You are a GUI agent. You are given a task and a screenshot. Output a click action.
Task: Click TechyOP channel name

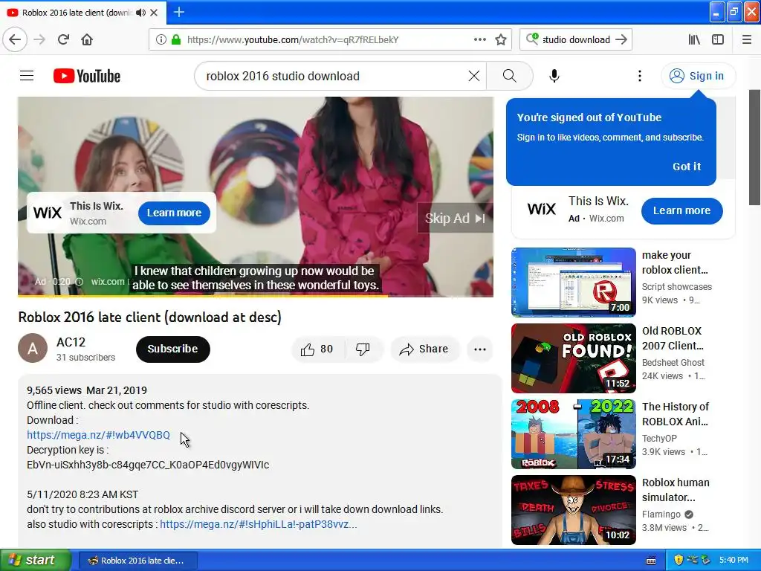click(659, 439)
